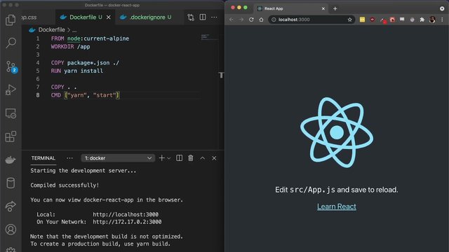Open the Extensions view
Screen dimensions: 449x252
coord(11,136)
